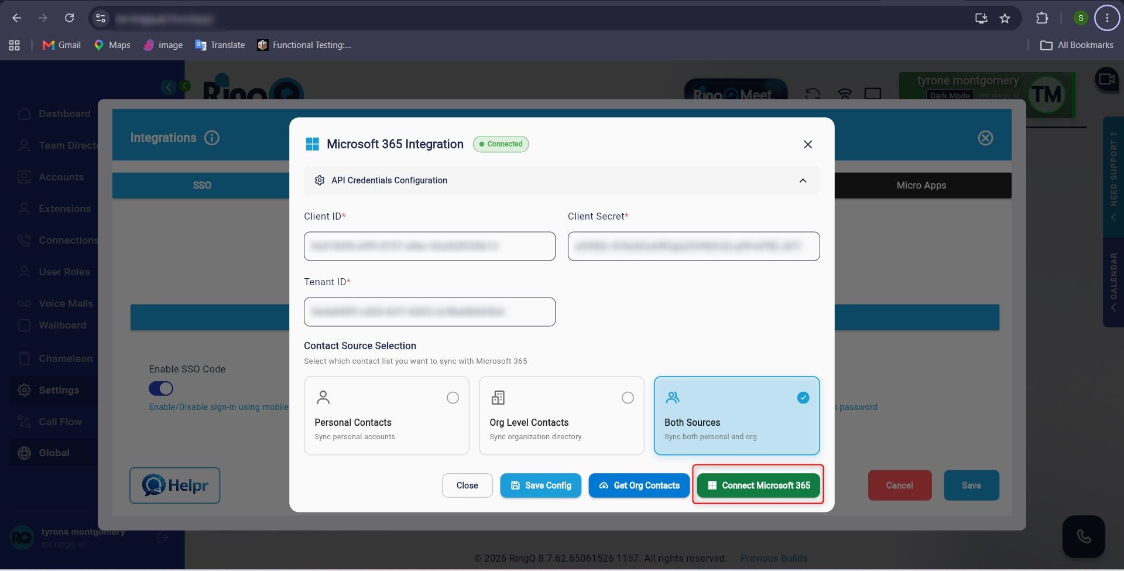Toggle the Enable SSO Code switch
Image resolution: width=1124 pixels, height=571 pixels.
161,388
